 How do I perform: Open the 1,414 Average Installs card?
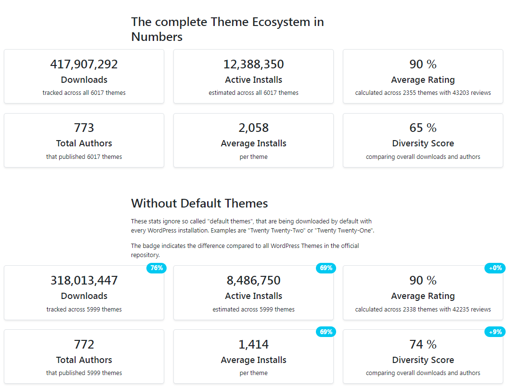click(253, 356)
